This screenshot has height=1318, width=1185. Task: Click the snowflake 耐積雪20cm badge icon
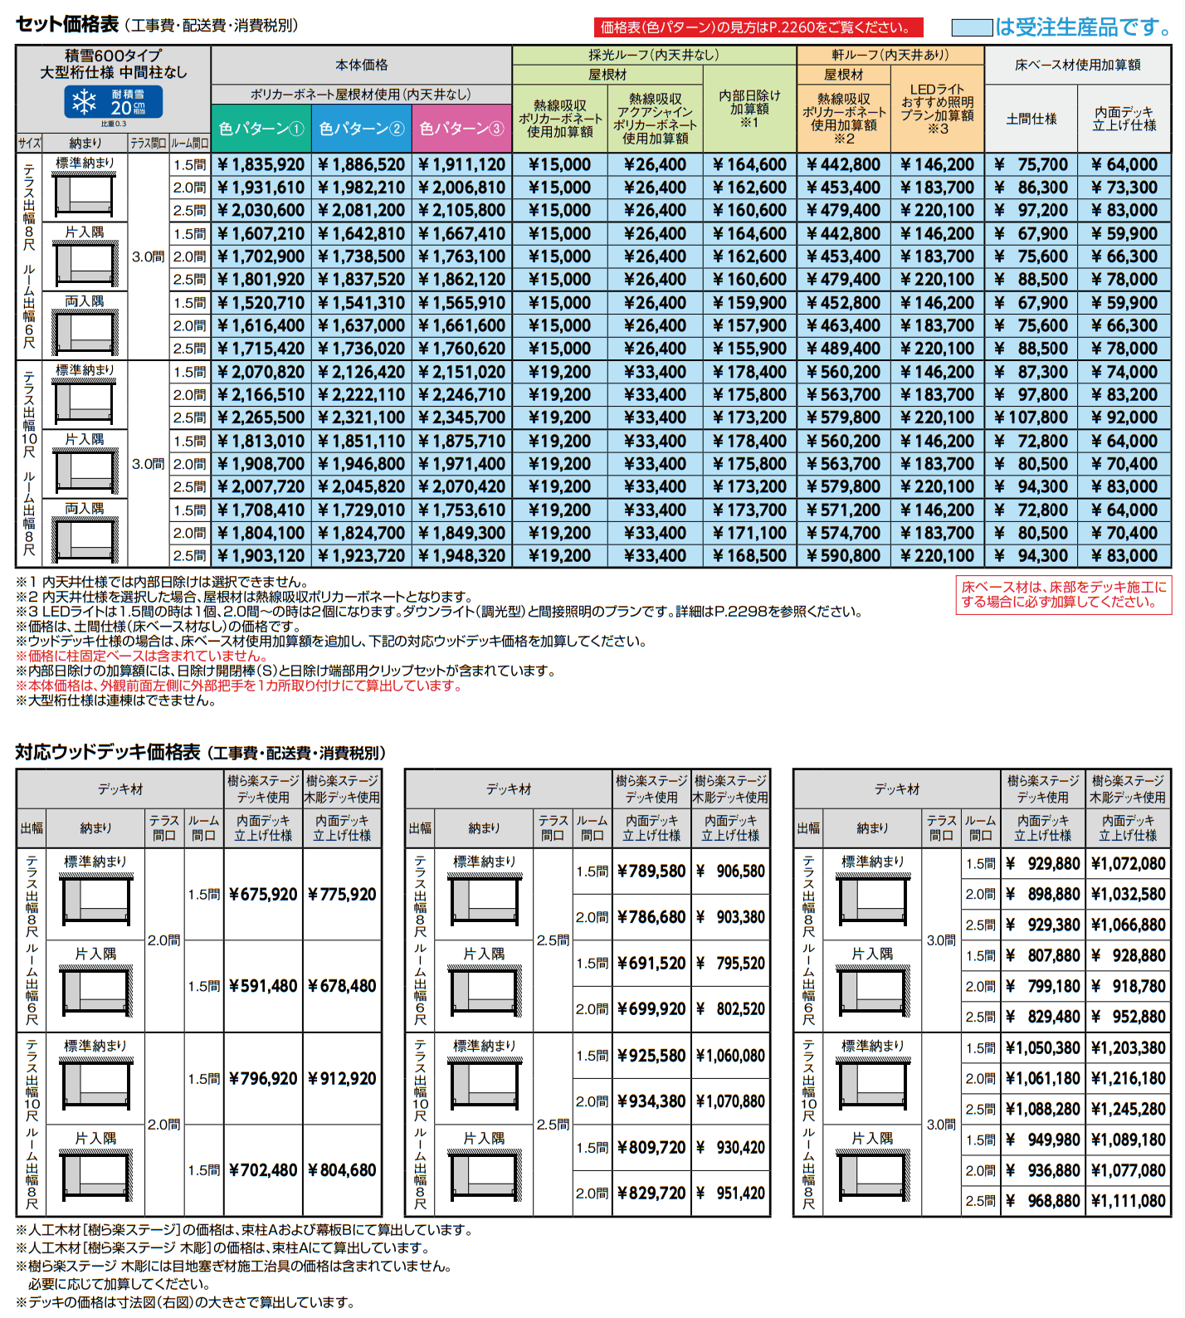pyautogui.click(x=114, y=102)
